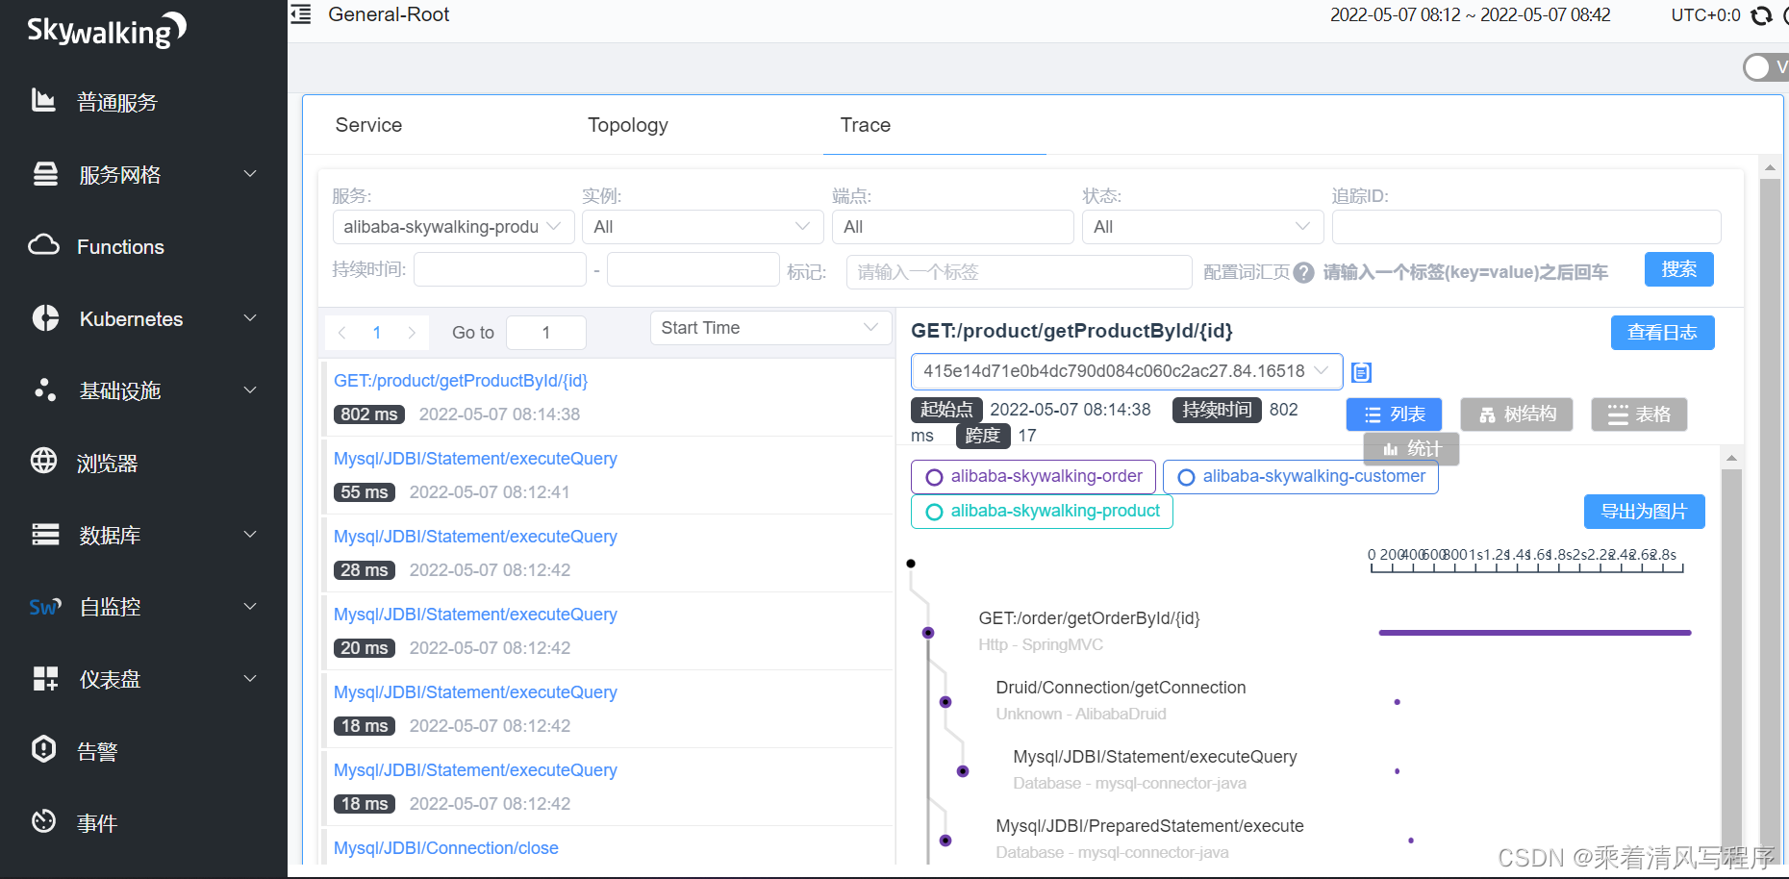Toggle the V switch at top right
This screenshot has width=1789, height=879.
pos(1766,67)
